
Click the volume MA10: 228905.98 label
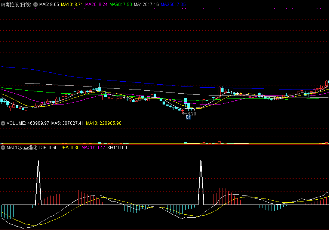tap(104, 123)
